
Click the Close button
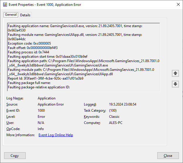pyautogui.click(x=168, y=155)
